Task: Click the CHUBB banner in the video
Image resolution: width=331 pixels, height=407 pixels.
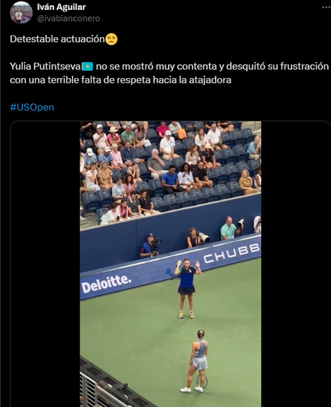Action: click(x=231, y=253)
